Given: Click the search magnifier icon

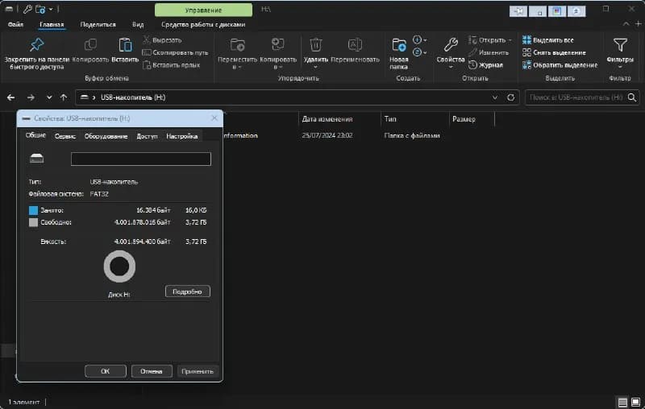Looking at the screenshot, I should (632, 97).
